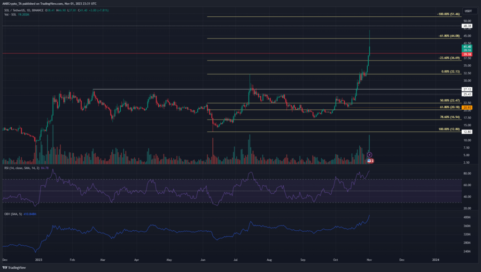Open the OBV (SMA, 5) indicator legend

[x=16, y=213]
